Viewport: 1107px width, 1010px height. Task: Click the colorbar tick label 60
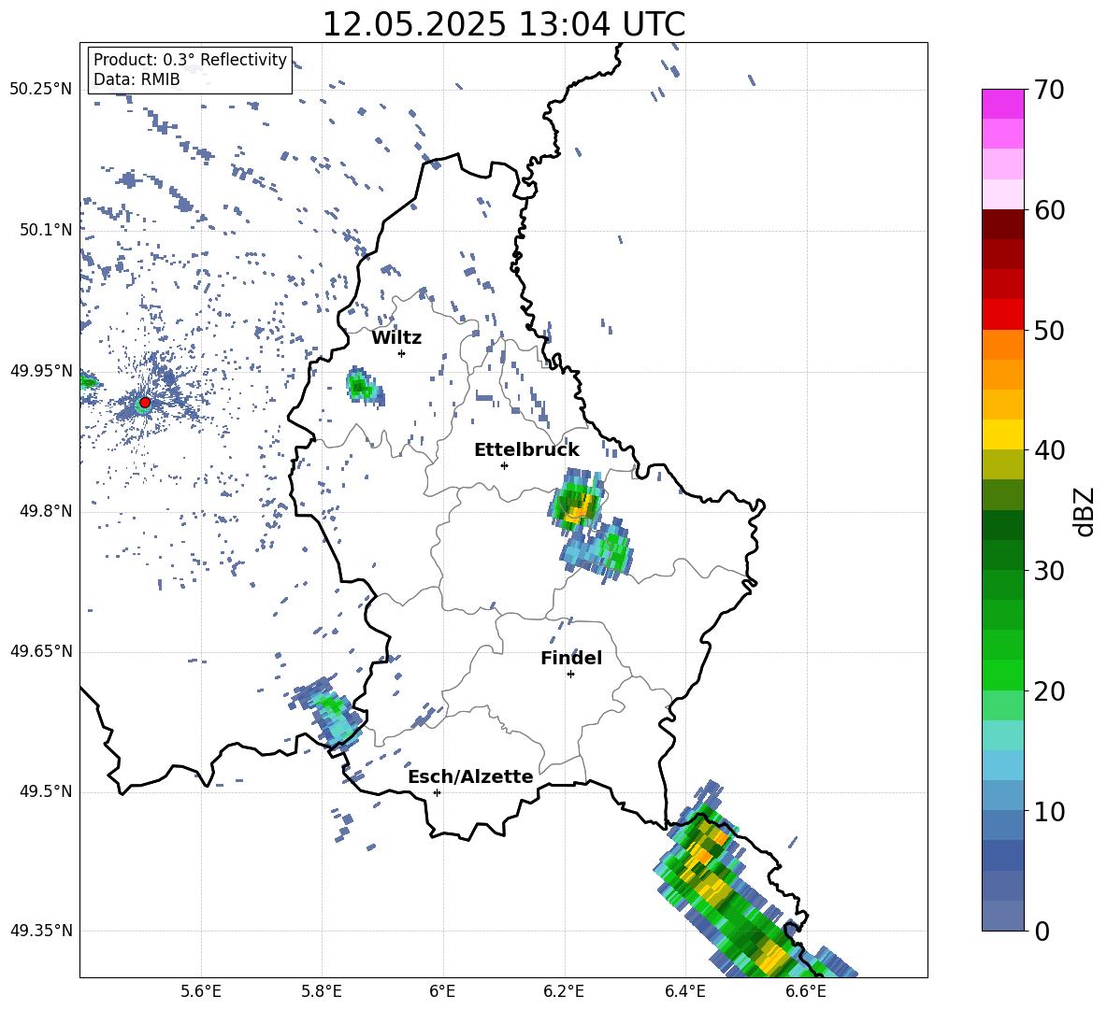coord(1049,210)
